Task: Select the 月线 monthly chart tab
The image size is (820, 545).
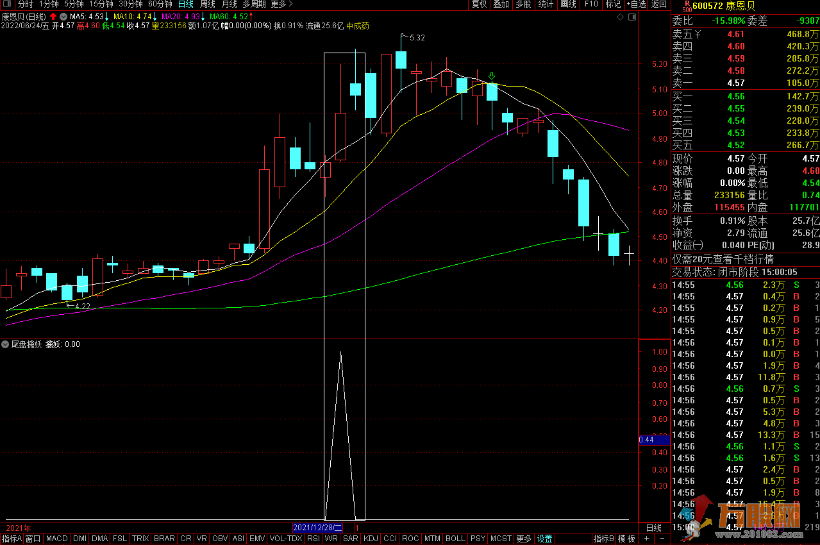Action: (229, 4)
